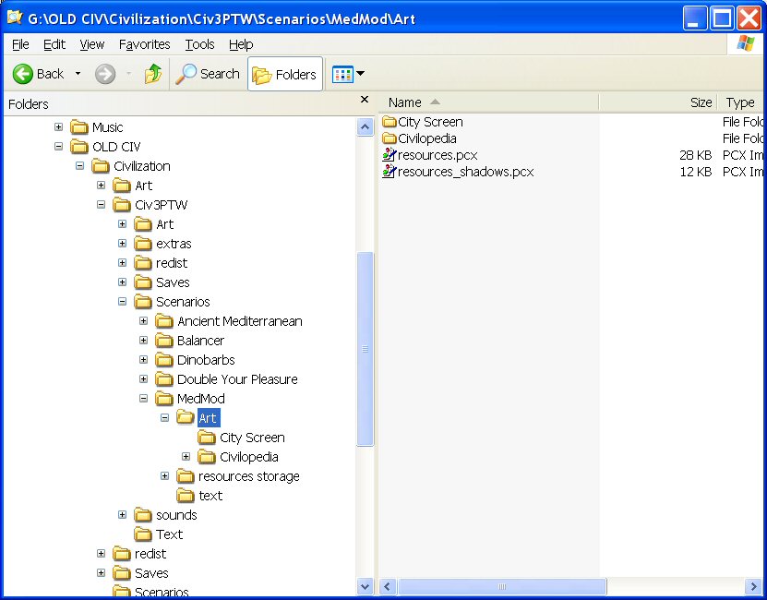Click the folder icon in the title bar

(14, 18)
